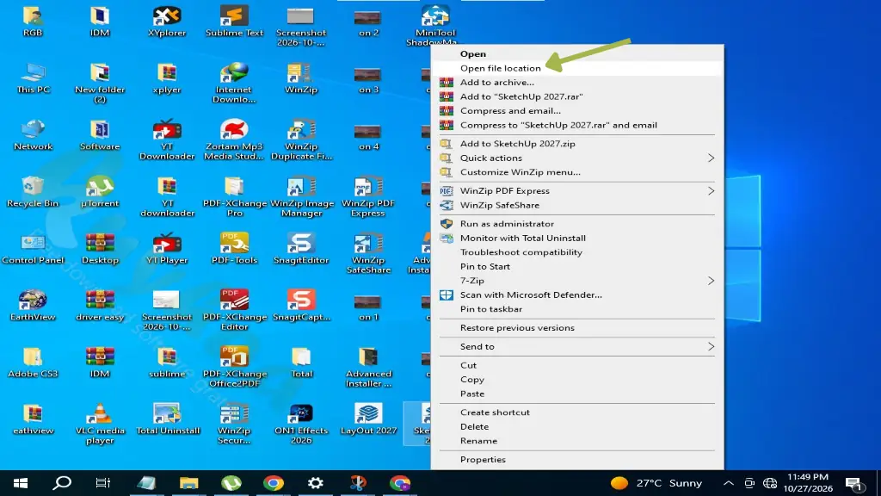
Task: Select the µTorrent desktop icon
Action: (100, 192)
